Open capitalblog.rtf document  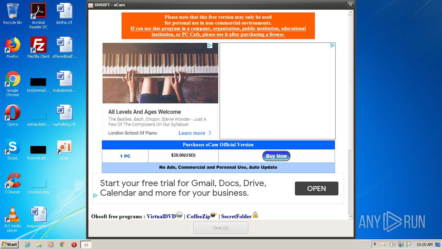pyautogui.click(x=64, y=116)
